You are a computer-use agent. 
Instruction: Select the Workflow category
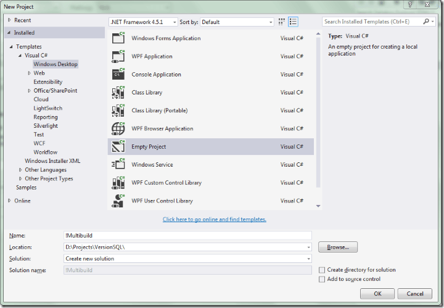tap(46, 152)
